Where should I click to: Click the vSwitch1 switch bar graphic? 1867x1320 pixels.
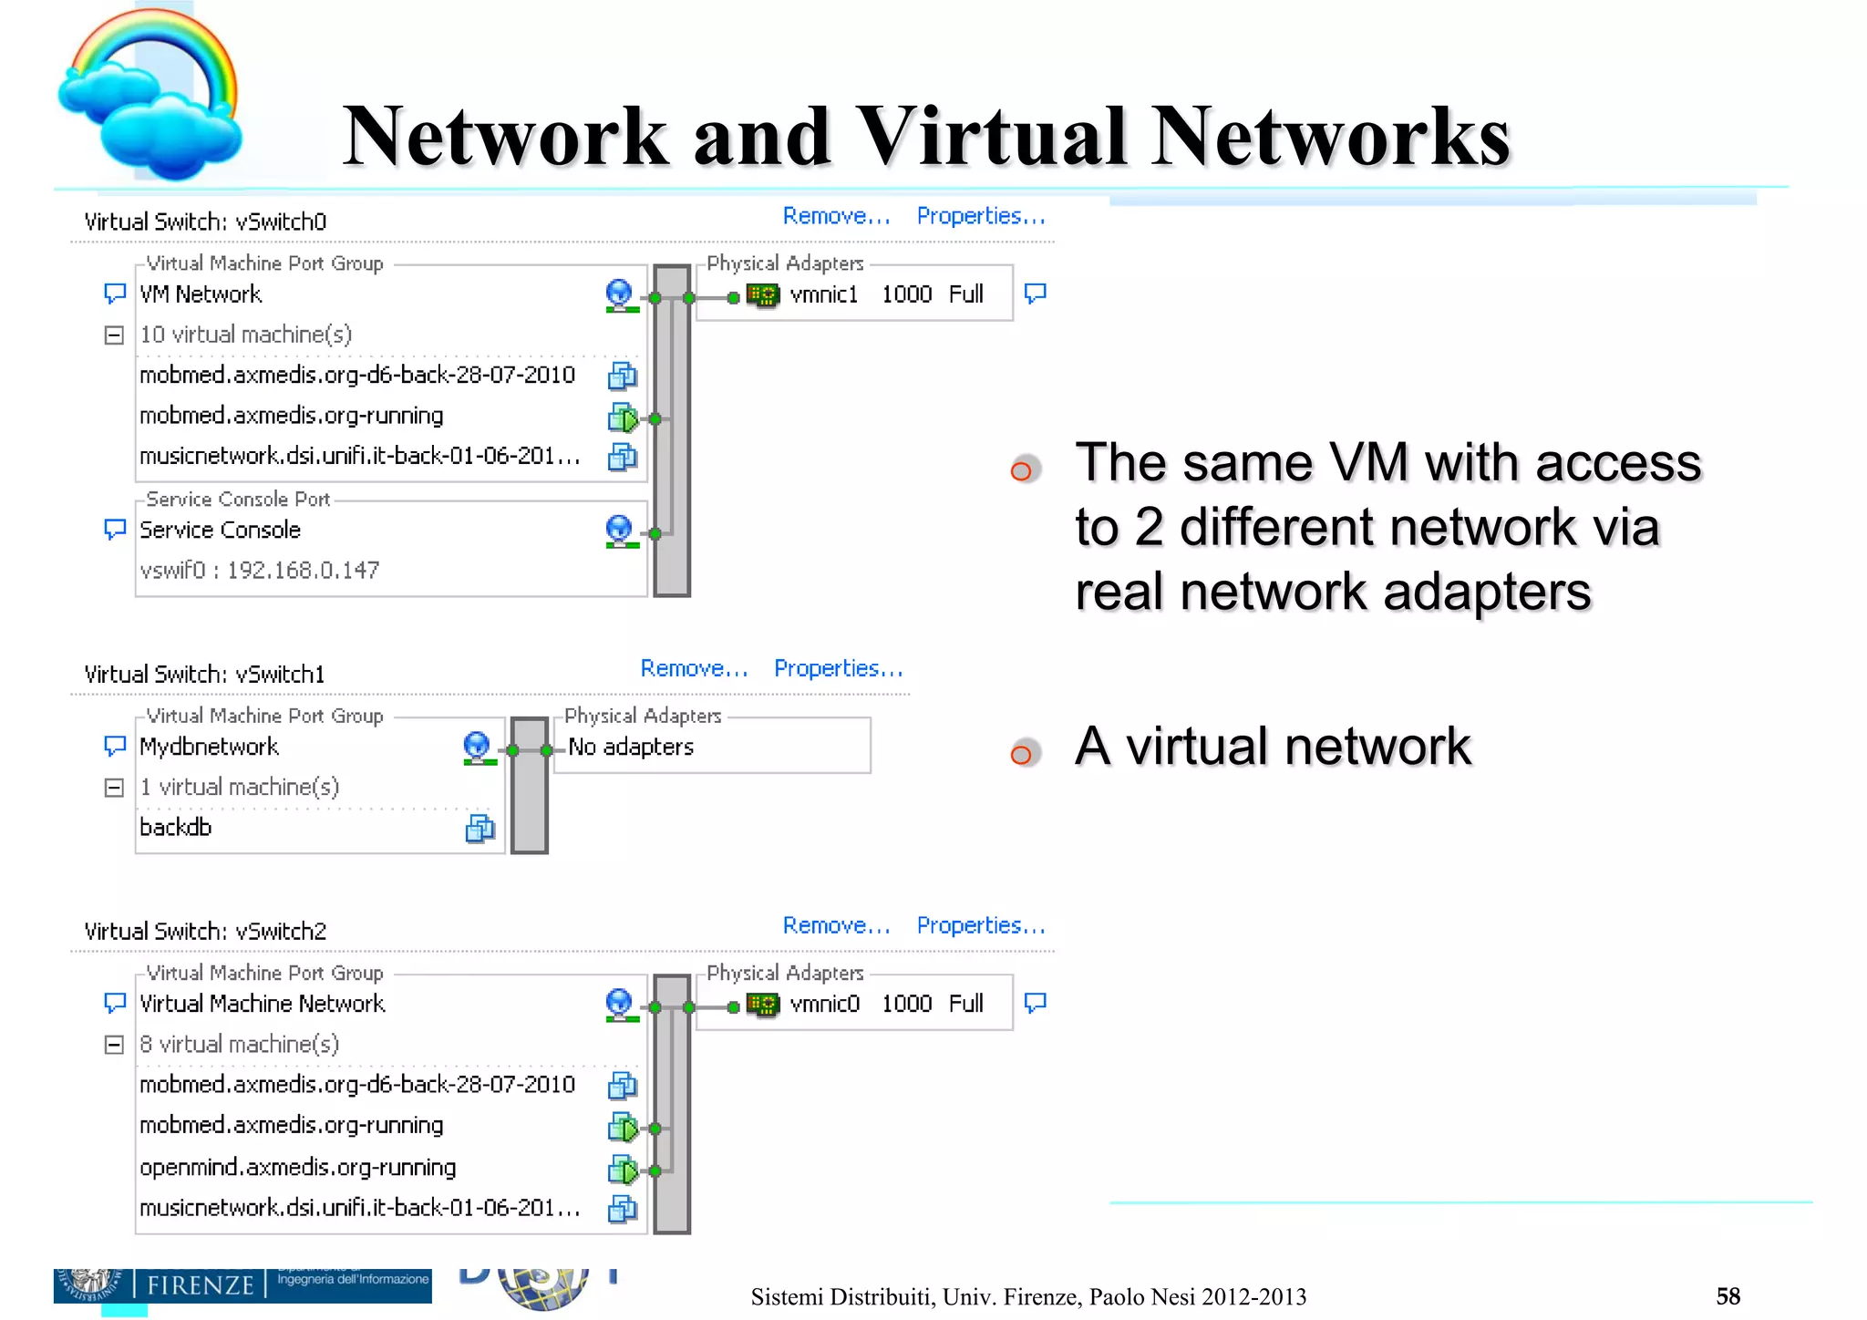(530, 786)
